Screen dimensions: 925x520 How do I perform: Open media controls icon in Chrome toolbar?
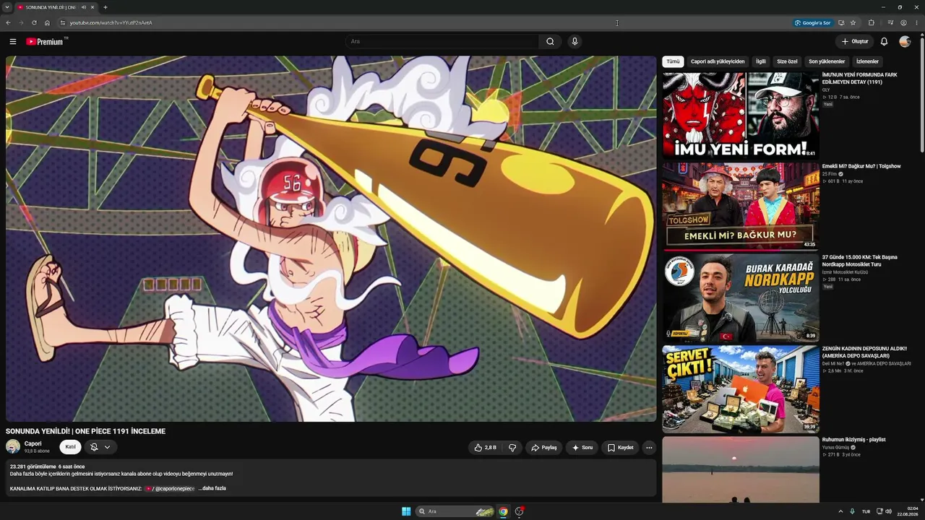(890, 22)
